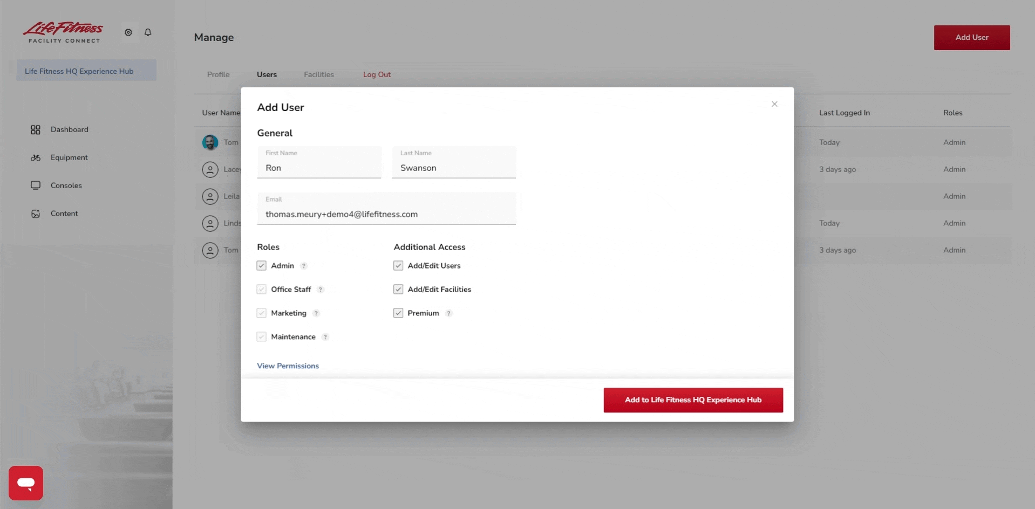Open the notifications bell icon
Image resolution: width=1035 pixels, height=509 pixels.
(148, 32)
